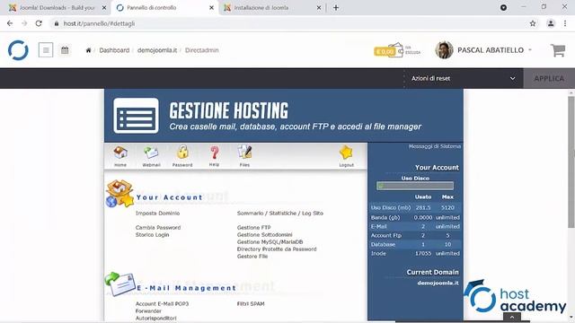Open Filtri SPAM link
The height and width of the screenshot is (323, 575).
[x=251, y=304]
